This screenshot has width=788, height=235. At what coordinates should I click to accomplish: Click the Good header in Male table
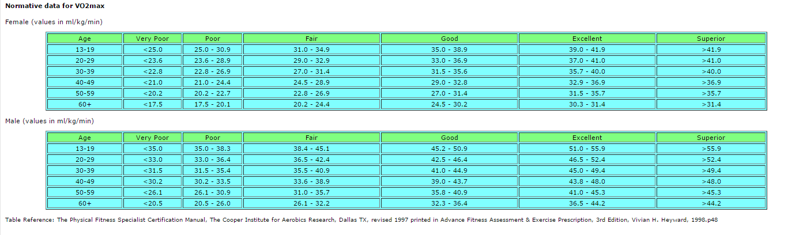[x=450, y=138]
